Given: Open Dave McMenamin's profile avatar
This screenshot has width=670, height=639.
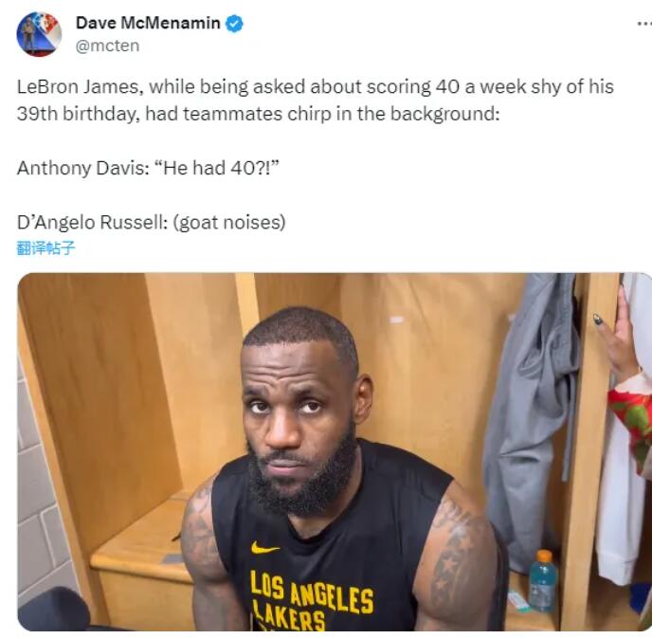Looking at the screenshot, I should [x=39, y=34].
